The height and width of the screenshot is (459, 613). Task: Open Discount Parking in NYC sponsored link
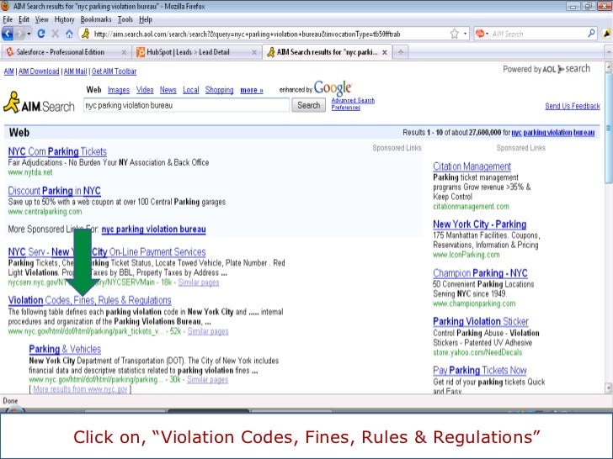click(55, 191)
